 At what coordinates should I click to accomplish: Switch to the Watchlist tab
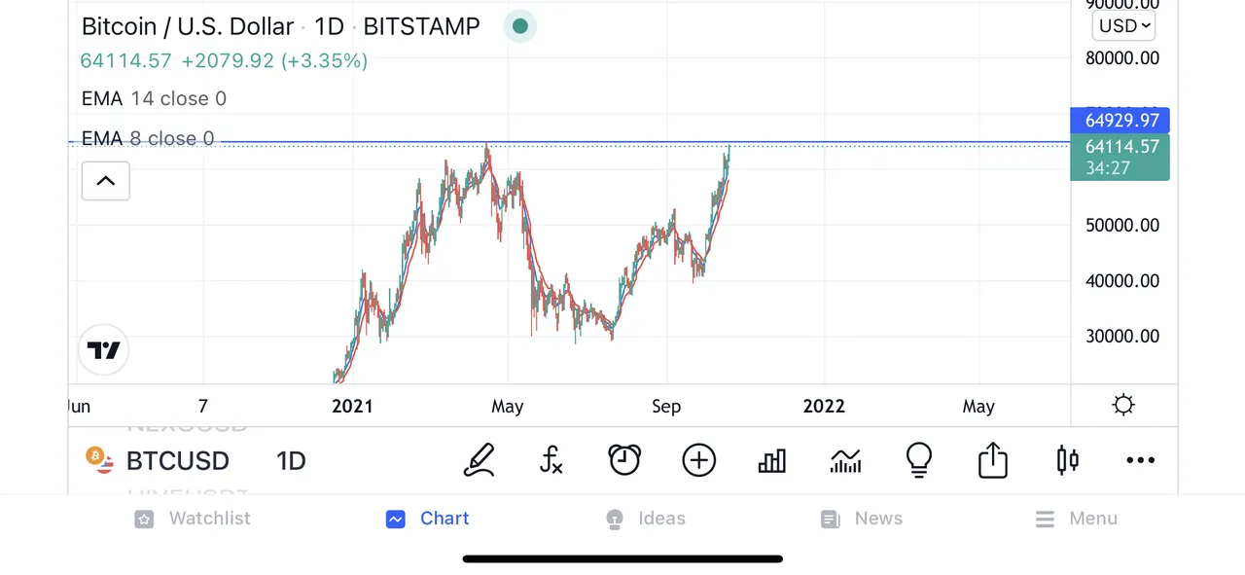193,519
